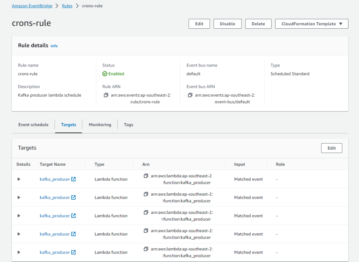Viewport: 359px width, 262px height.
Task: Open last kafka_producer external link icon
Action: click(x=73, y=252)
